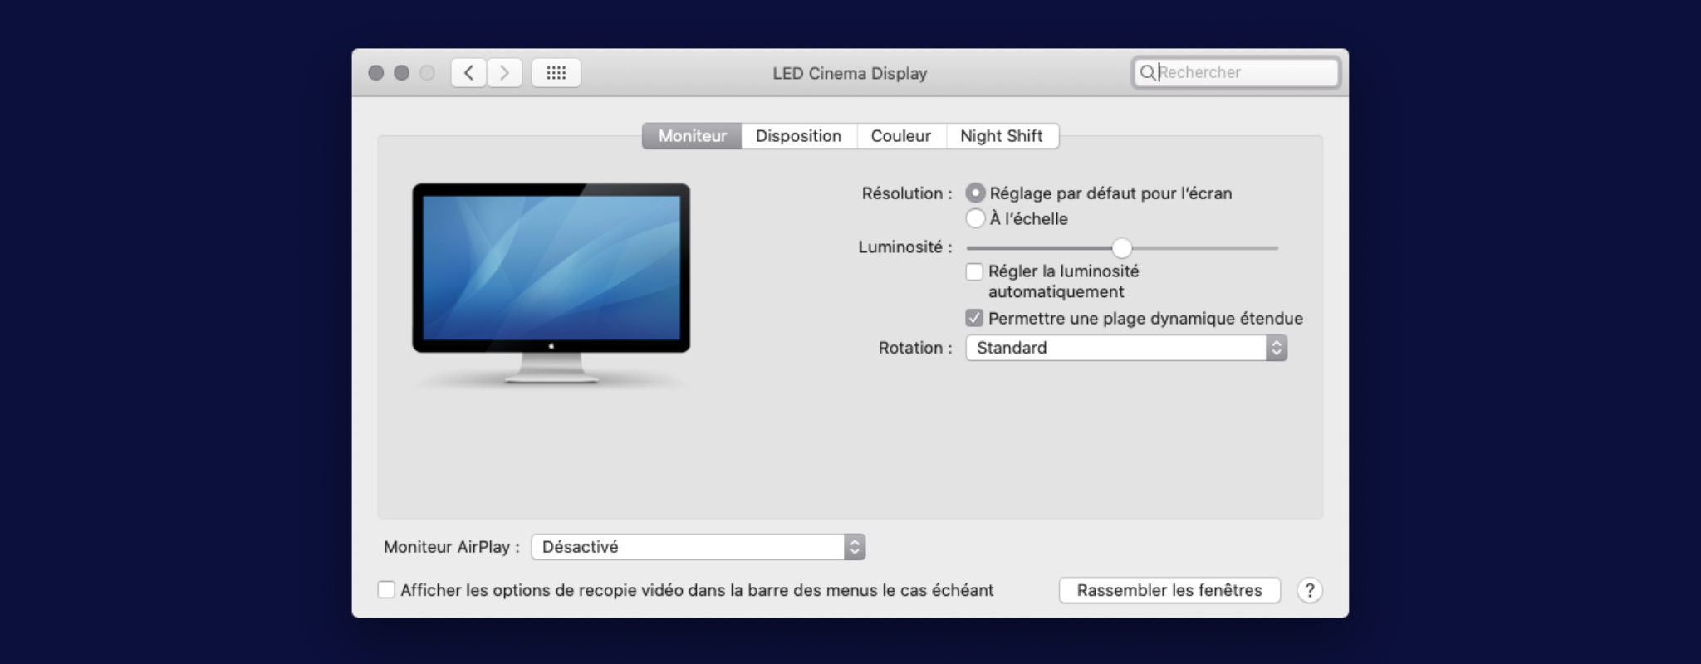Screen dimensions: 1701x664
Task: Enable "Régler la luminosité automatiquement" checkbox
Action: (974, 272)
